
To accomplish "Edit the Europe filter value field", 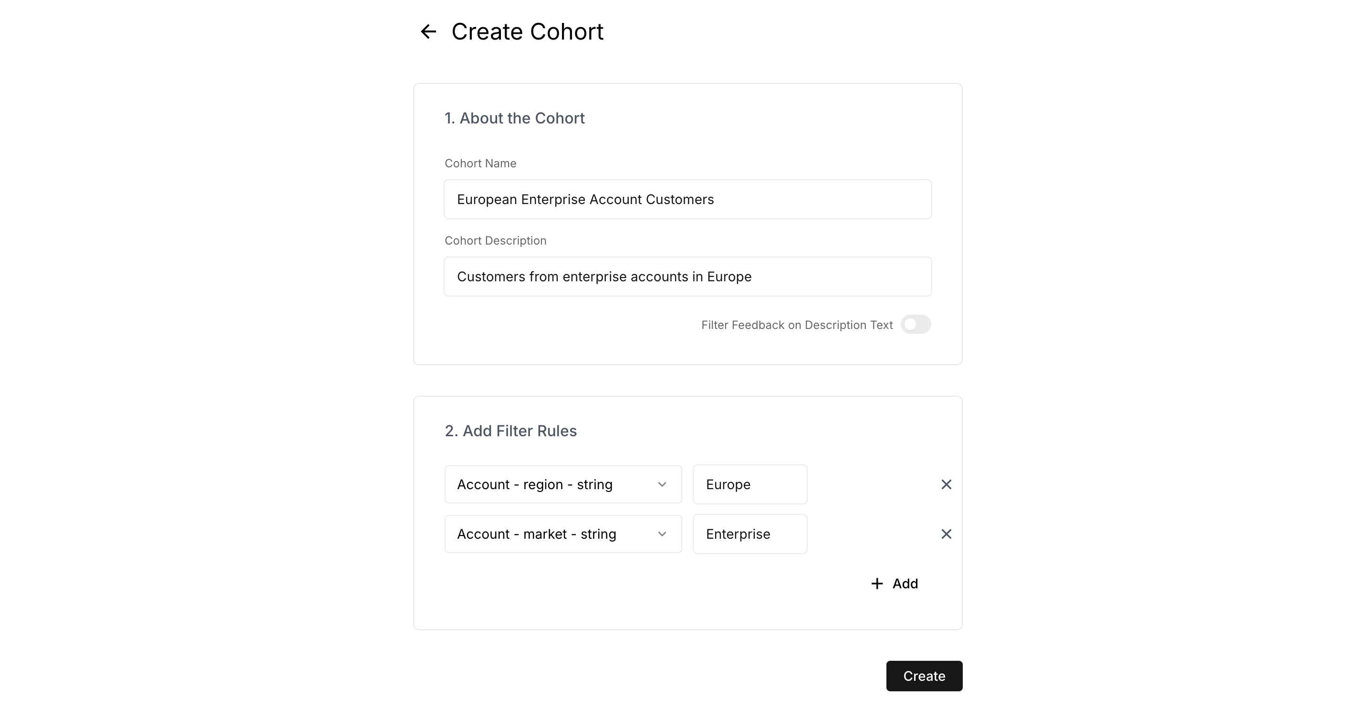I will click(749, 484).
